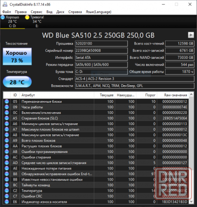The image size is (197, 207).
Task: Open the Язык(Language) menu
Action: (x=98, y=12)
